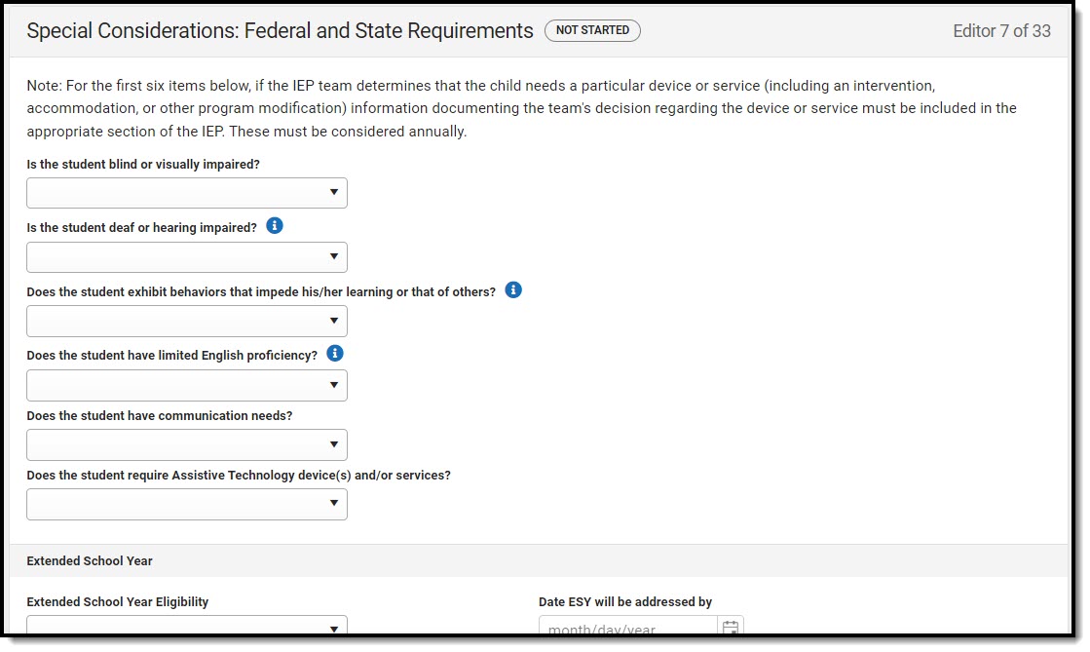The width and height of the screenshot is (1090, 652).
Task: Click the NOT STARTED status badge
Action: tap(592, 30)
